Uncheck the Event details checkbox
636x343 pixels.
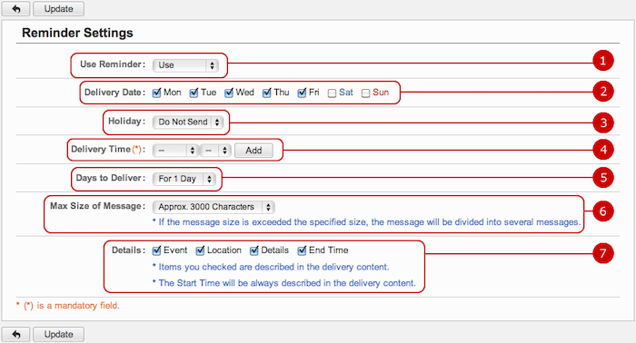coord(156,250)
